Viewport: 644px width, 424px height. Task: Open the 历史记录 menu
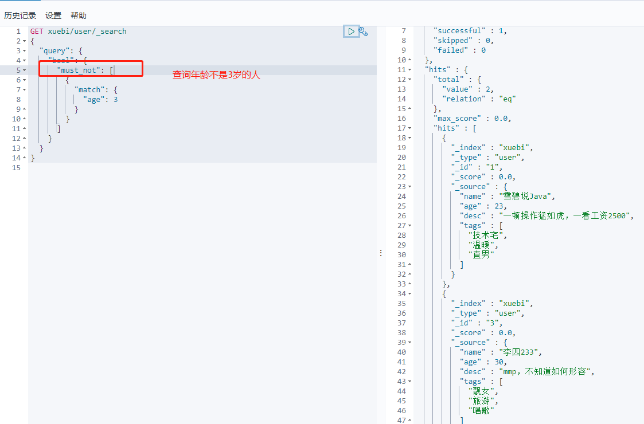(x=20, y=15)
